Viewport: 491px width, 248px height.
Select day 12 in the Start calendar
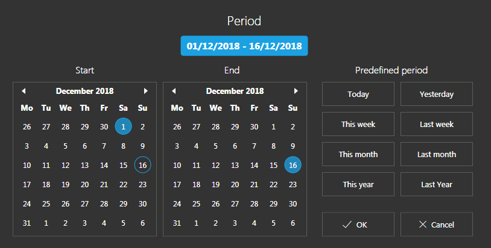(65, 165)
